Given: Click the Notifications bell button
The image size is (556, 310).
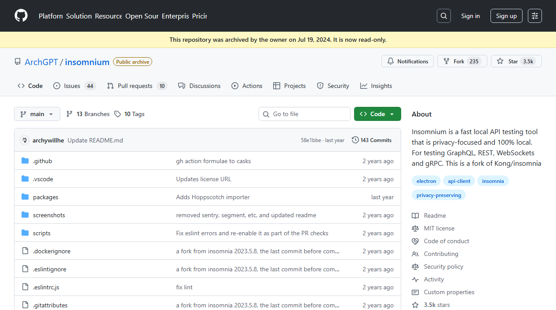Looking at the screenshot, I should (x=407, y=61).
